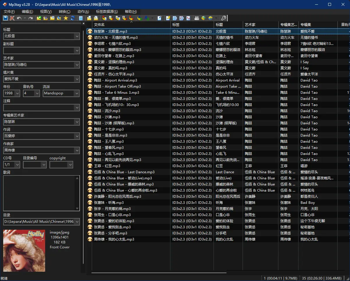Select the file 王菲 - 红豆.mp3
Viewport: 350px width, 281px height.
coord(107,166)
